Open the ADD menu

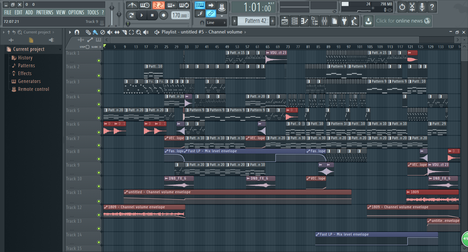[x=29, y=12]
